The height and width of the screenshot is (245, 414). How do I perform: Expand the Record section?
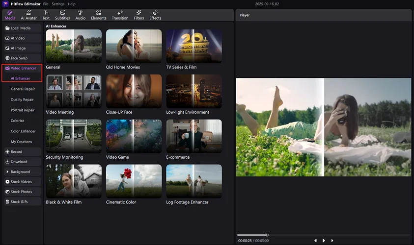[x=22, y=152]
